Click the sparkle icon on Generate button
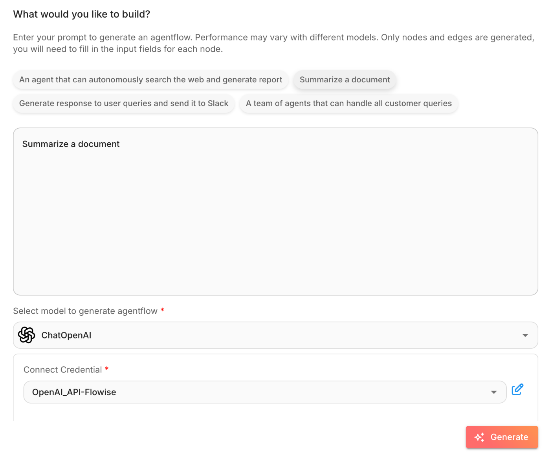 [479, 437]
